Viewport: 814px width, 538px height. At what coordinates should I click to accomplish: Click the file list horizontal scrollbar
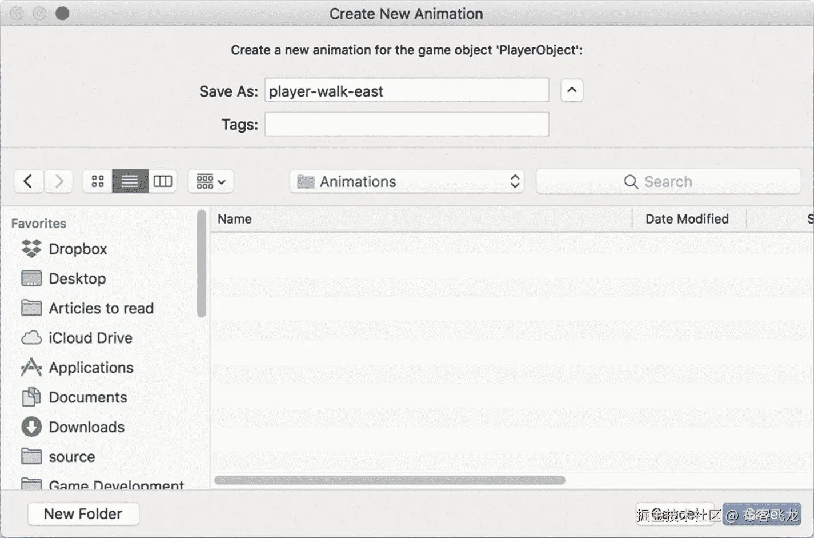pos(390,480)
